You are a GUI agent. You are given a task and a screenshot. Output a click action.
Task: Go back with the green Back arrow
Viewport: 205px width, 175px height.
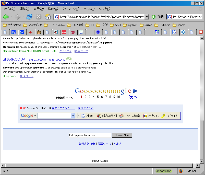6,17
